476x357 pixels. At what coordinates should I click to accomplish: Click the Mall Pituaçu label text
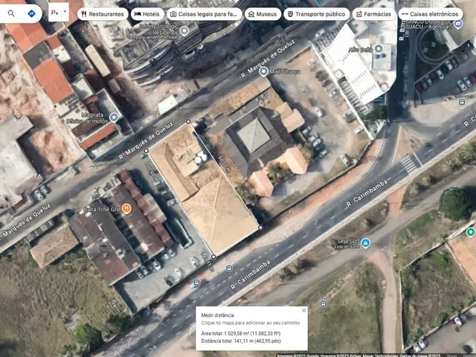pos(285,71)
